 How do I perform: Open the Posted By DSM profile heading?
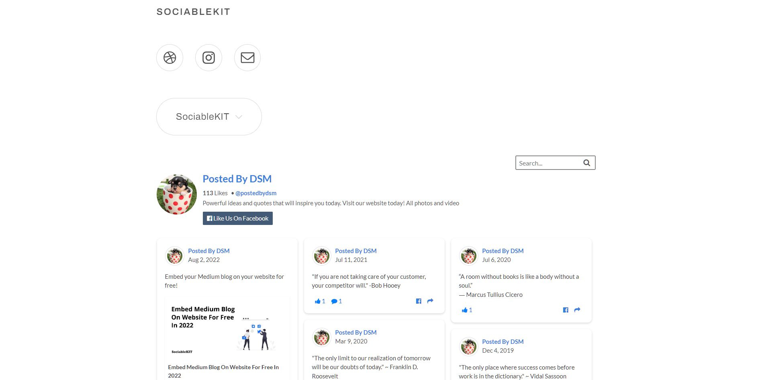point(237,178)
